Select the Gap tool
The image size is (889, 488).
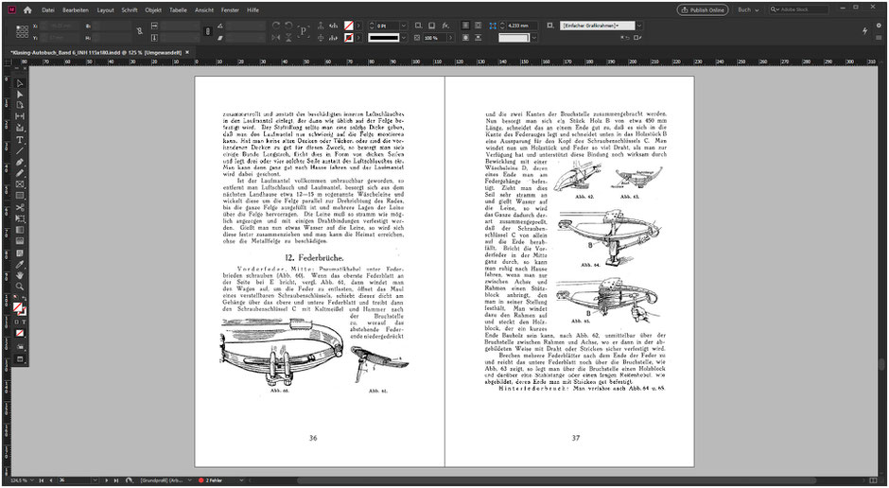pyautogui.click(x=20, y=116)
